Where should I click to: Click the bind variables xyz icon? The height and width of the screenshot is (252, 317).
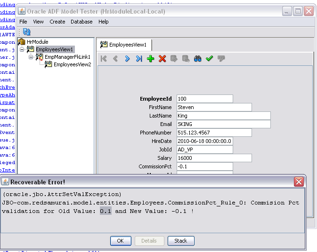point(221,58)
